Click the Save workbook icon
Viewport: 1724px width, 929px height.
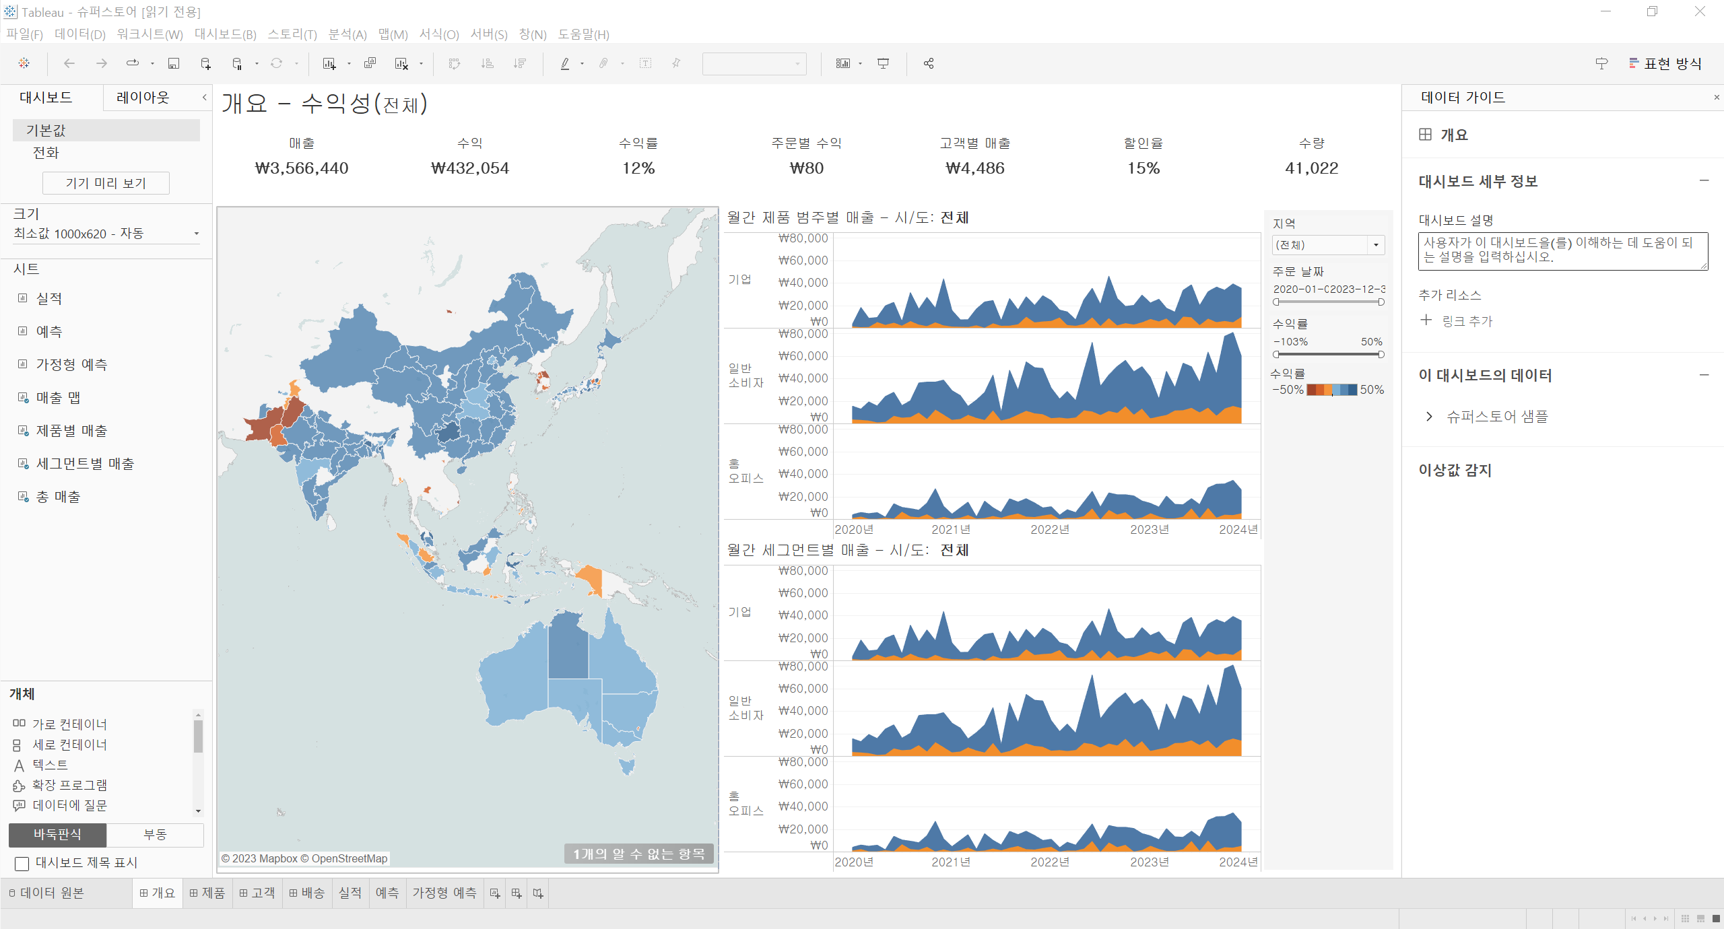pos(173,63)
